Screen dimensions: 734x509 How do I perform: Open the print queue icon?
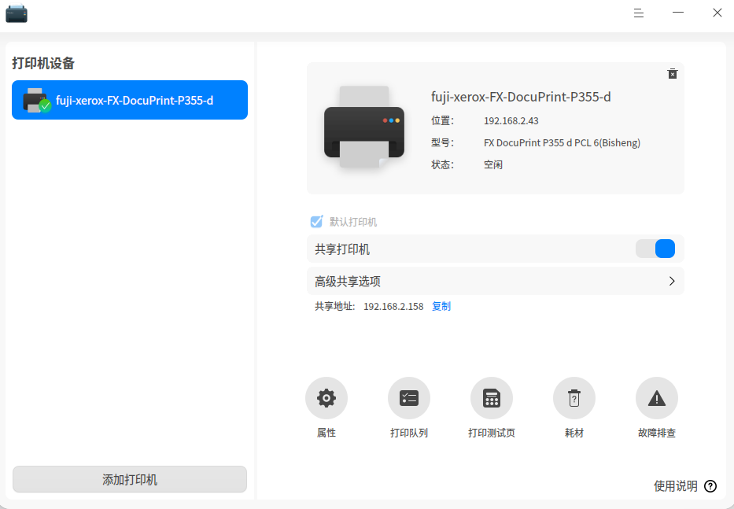pos(408,398)
